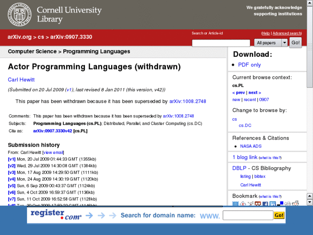
Task: Click the del.icio.us bookmark icon
Action: [280, 204]
